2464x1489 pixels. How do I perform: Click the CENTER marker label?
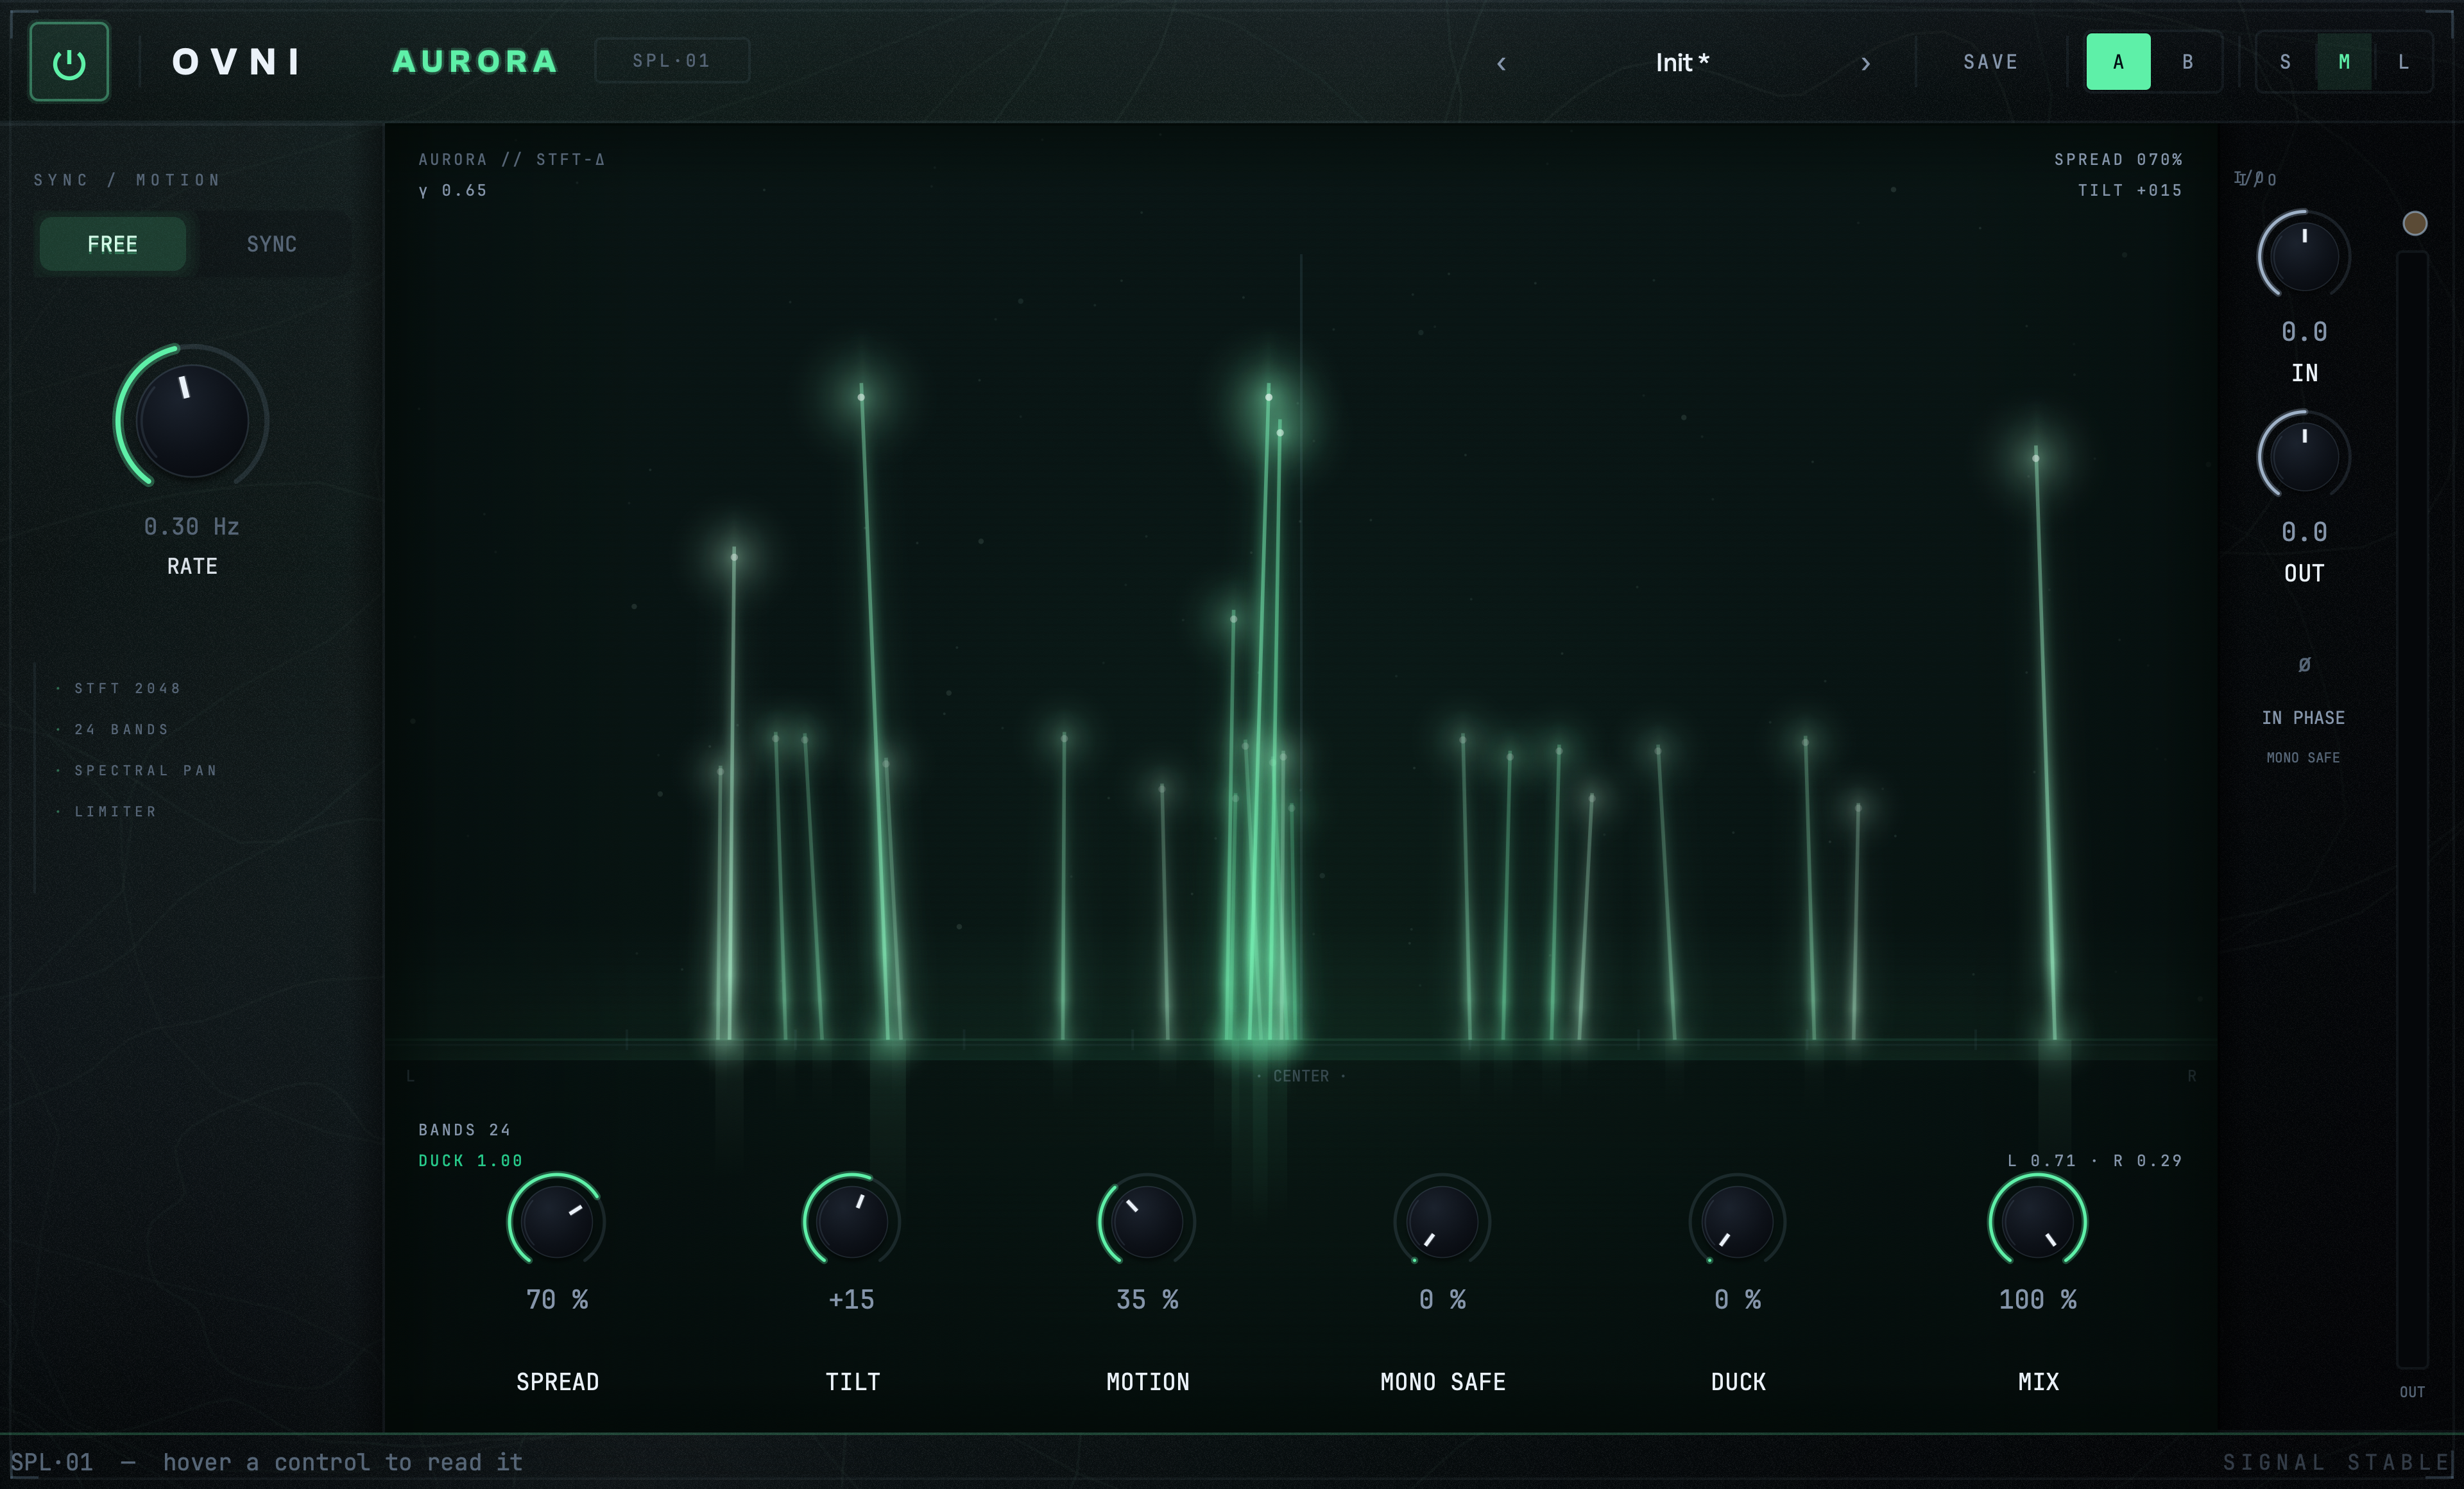pos(1300,1076)
